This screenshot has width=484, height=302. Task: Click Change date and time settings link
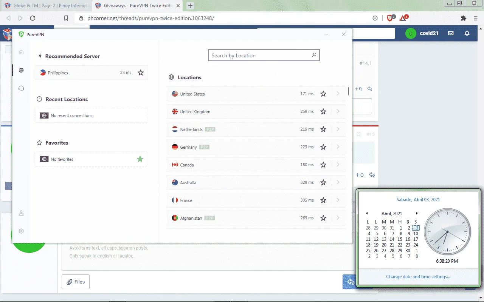pyautogui.click(x=418, y=277)
